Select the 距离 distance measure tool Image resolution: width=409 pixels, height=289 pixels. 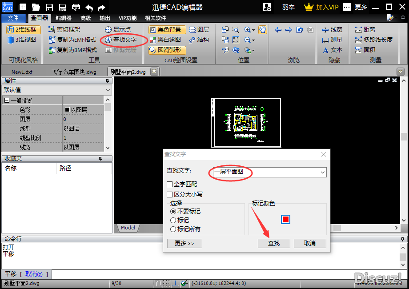click(x=365, y=29)
